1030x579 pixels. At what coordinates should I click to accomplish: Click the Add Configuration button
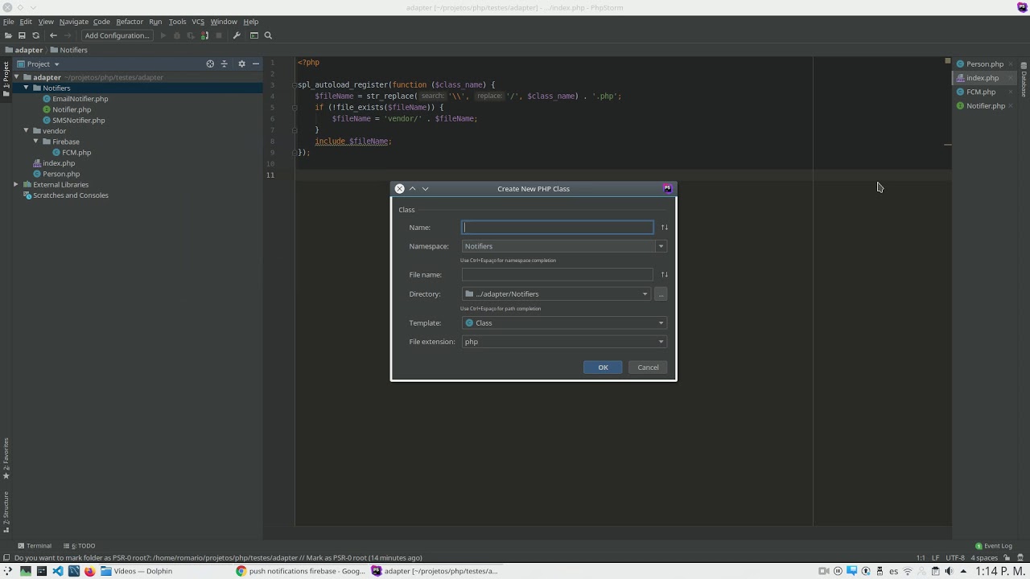coord(117,35)
